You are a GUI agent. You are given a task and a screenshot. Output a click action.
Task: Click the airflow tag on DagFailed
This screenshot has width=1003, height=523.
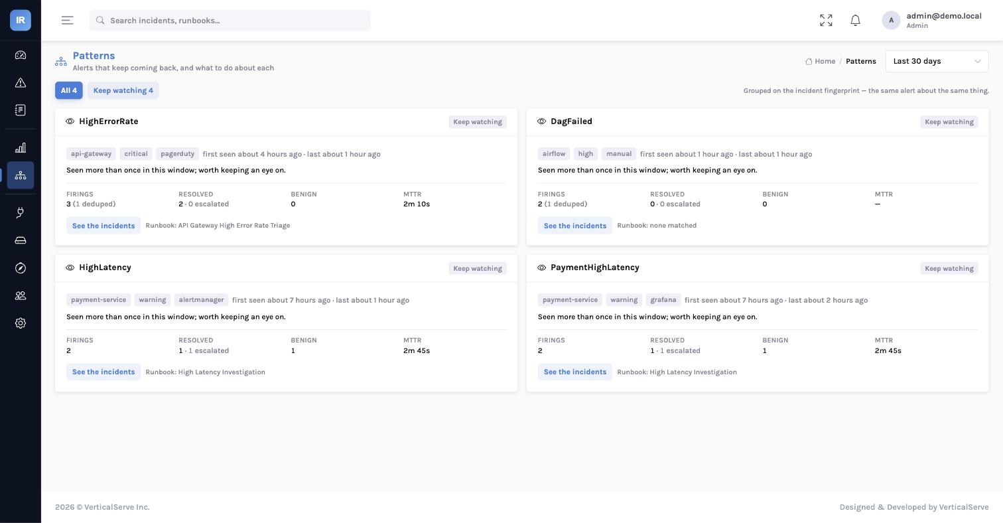(x=554, y=154)
